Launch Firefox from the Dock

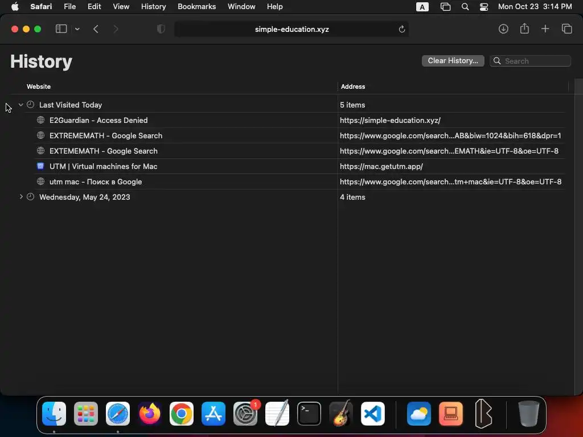tap(150, 414)
